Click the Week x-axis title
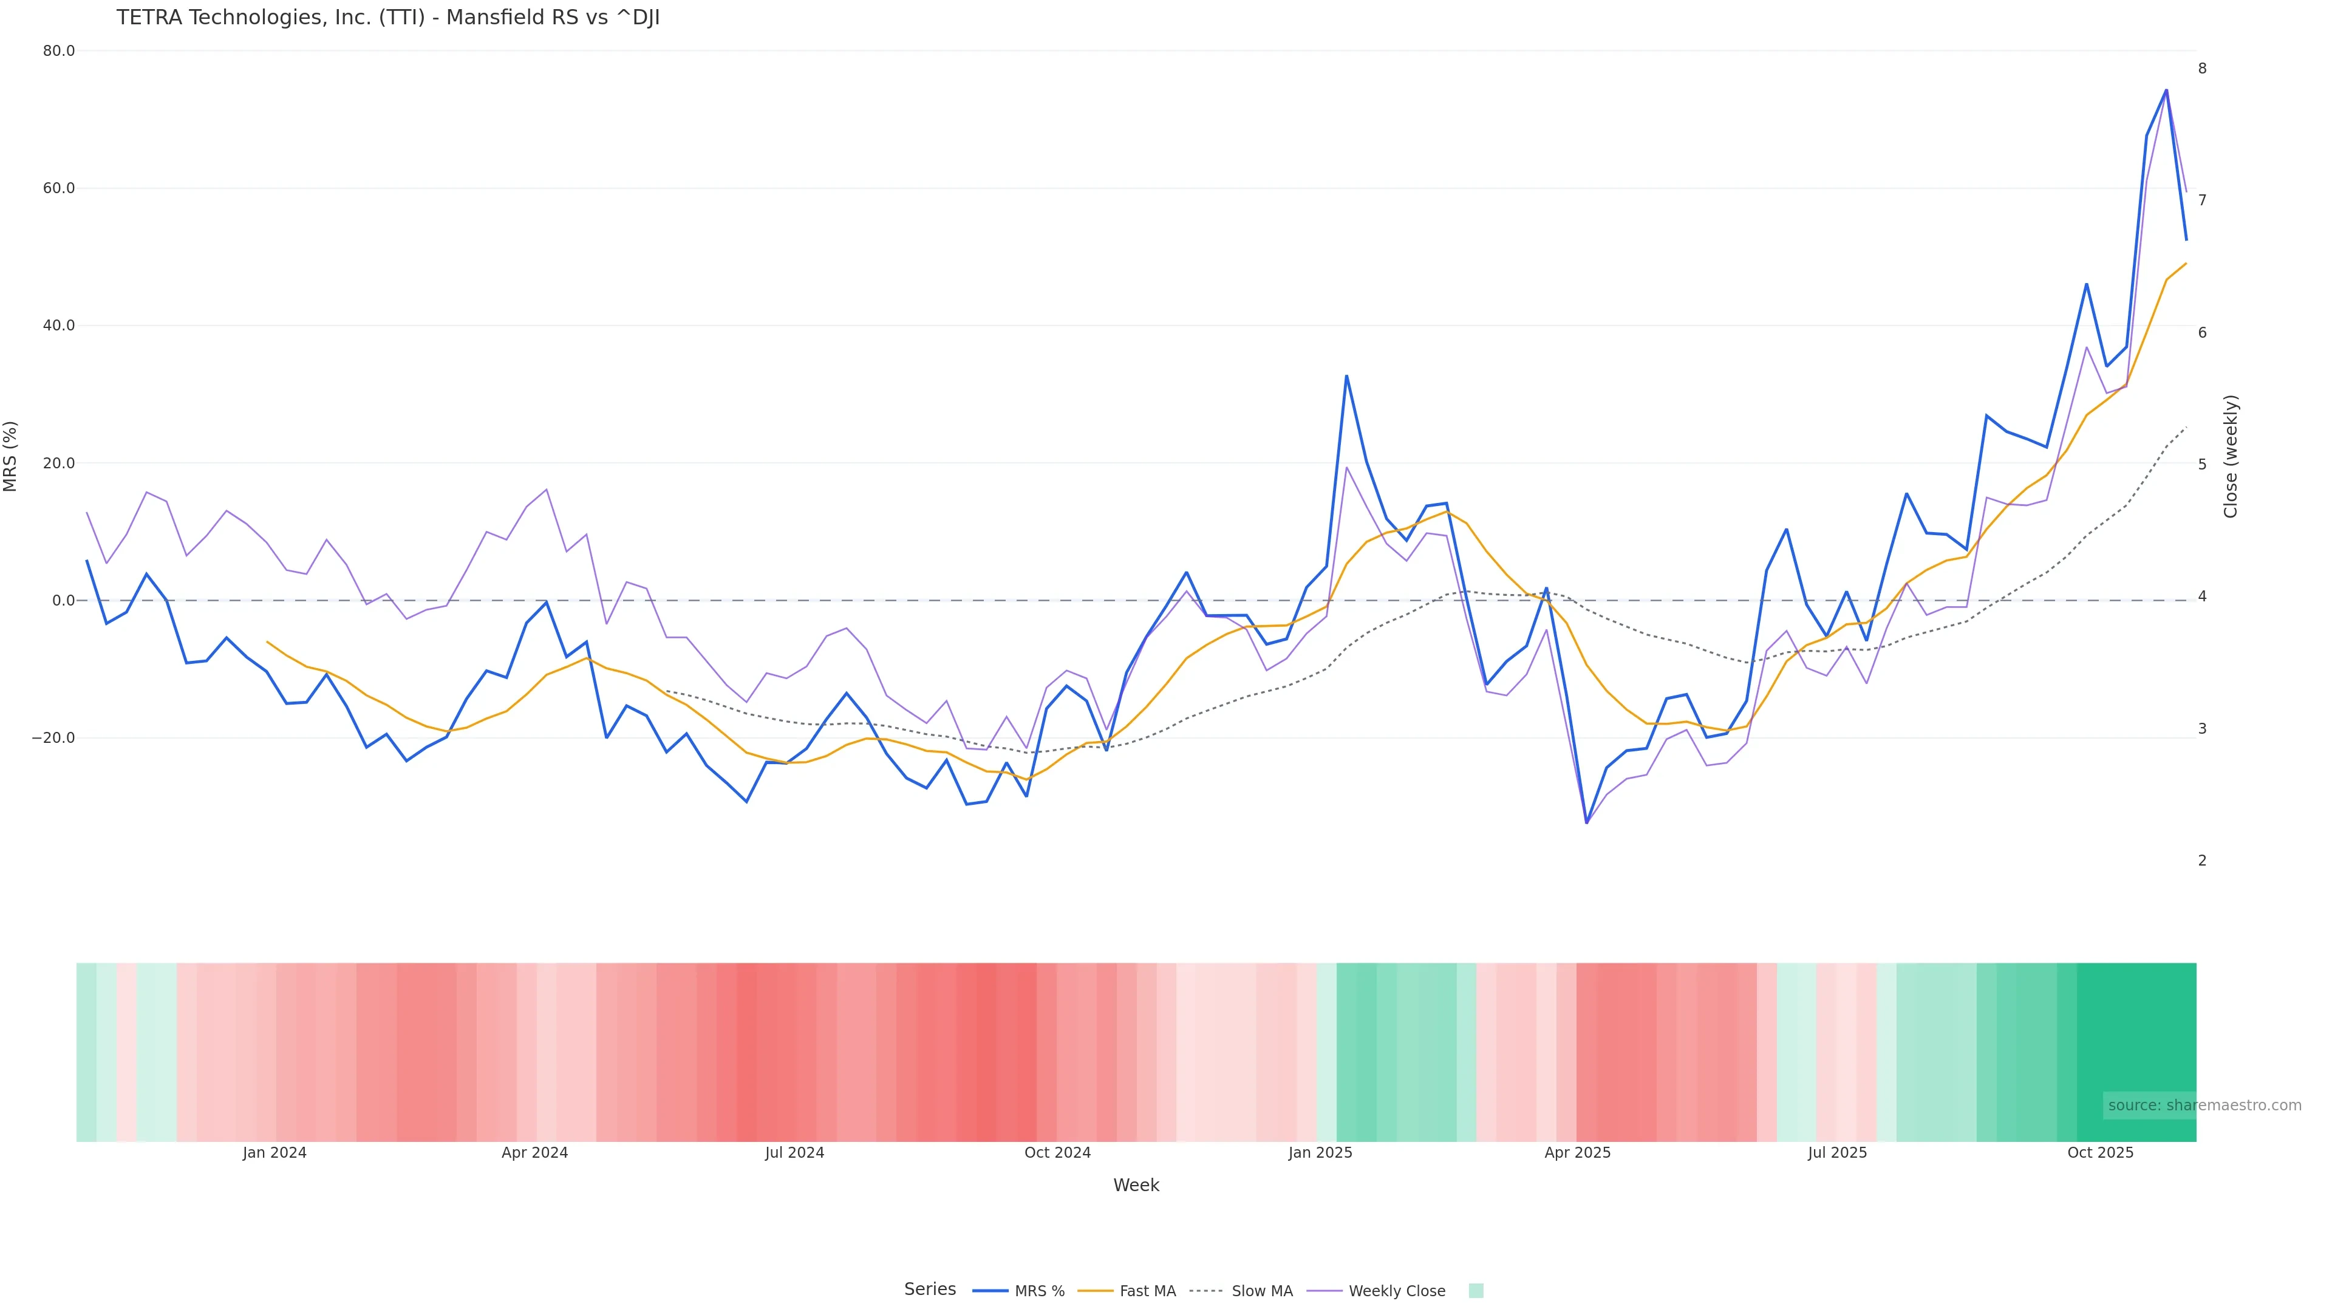Screen dimensions: 2332x1312 point(1135,1185)
